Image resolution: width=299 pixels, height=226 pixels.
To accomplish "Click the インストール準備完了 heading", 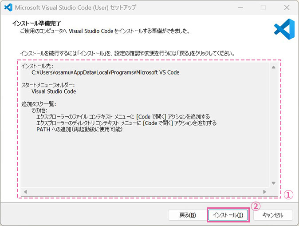I will (x=37, y=23).
